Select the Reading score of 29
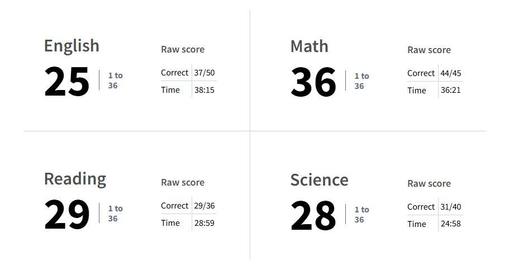 pyautogui.click(x=66, y=214)
